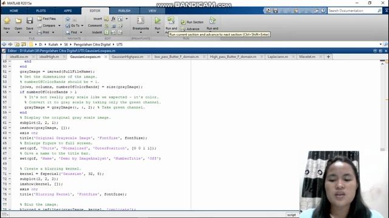Click the Save floppy disk icon

pos(30,21)
